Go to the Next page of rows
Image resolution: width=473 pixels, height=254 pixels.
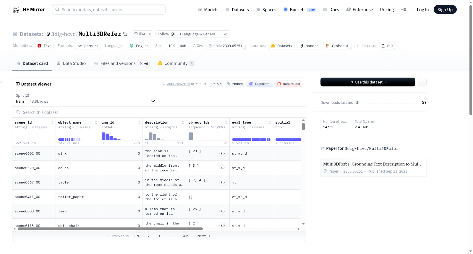pyautogui.click(x=204, y=236)
